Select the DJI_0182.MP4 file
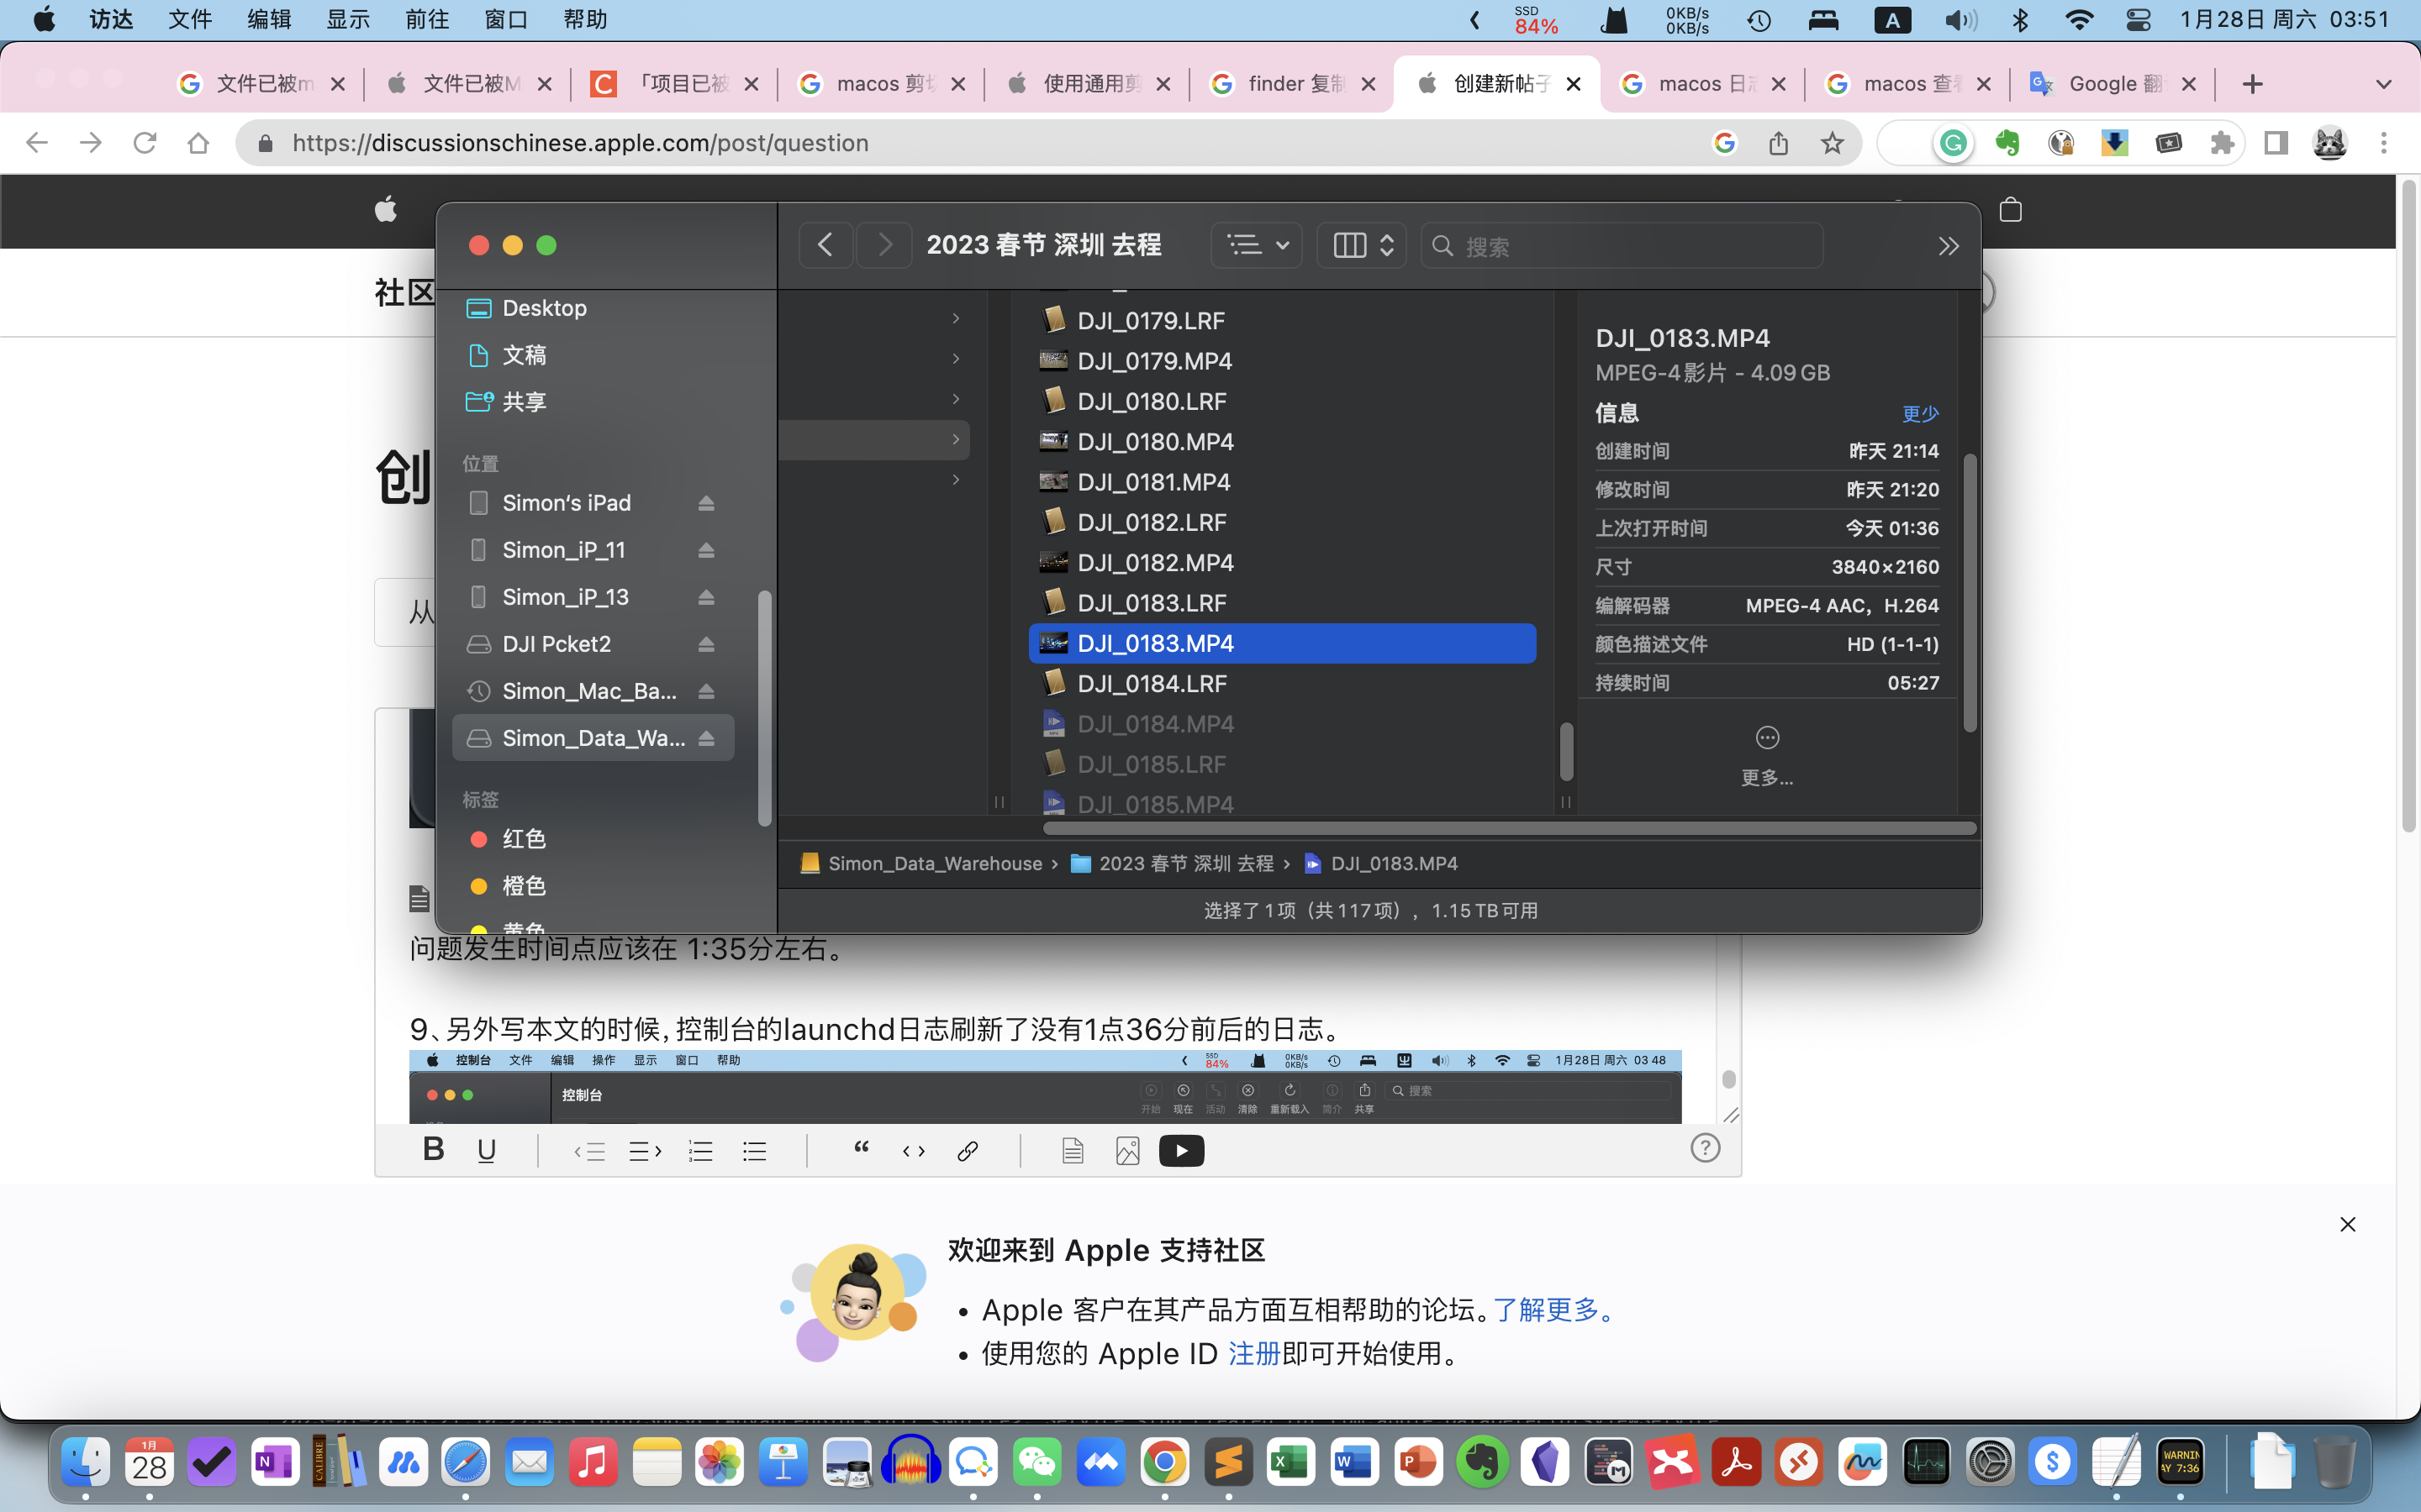Viewport: 2421px width, 1512px height. click(1154, 563)
